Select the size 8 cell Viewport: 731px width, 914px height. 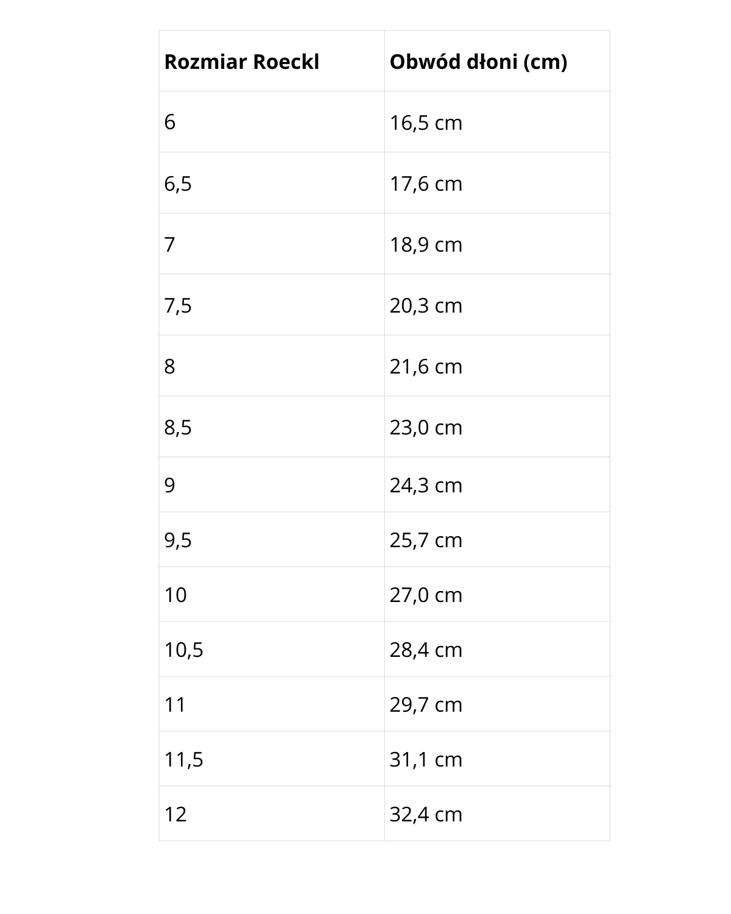click(x=272, y=366)
